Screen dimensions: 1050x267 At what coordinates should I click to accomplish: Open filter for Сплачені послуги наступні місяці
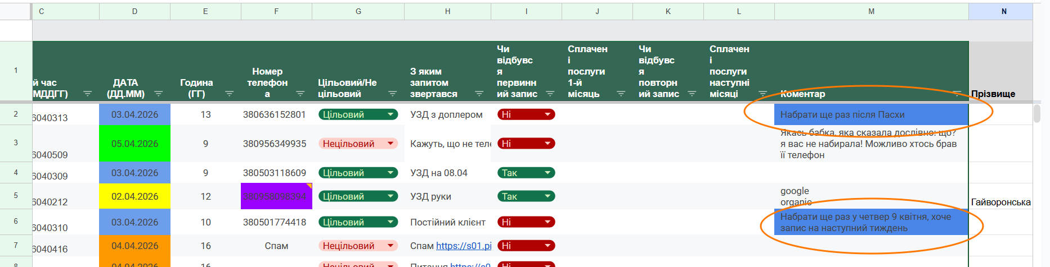click(762, 94)
